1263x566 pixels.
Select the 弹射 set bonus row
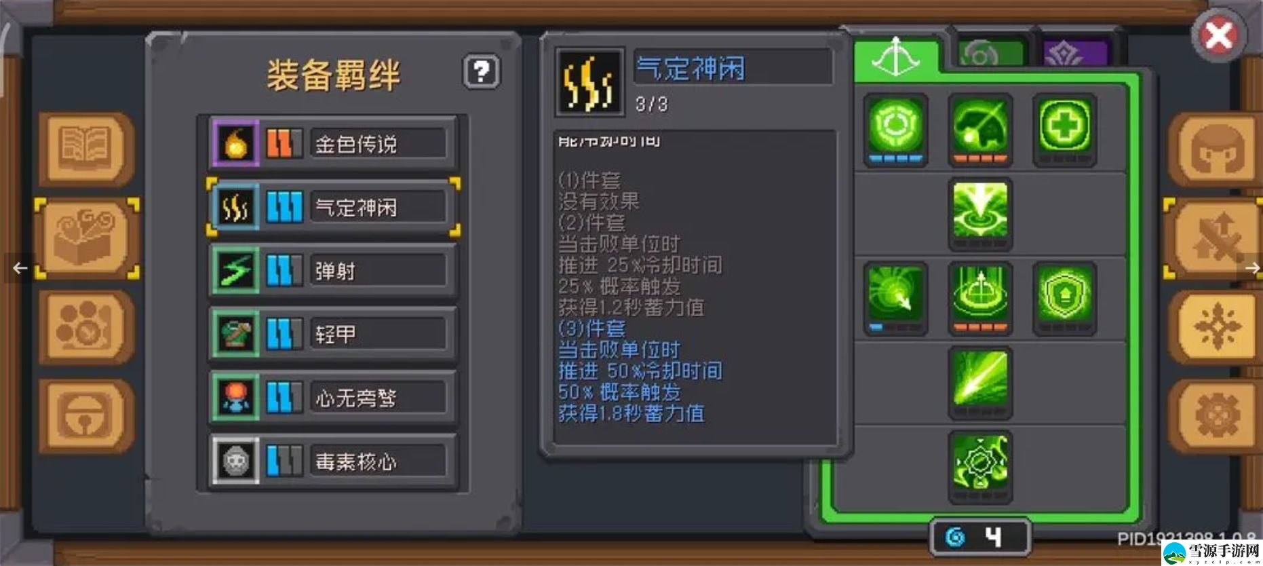coord(331,271)
